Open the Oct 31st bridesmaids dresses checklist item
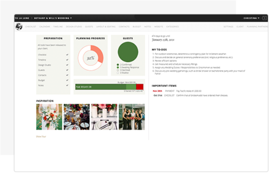Screen dimensions: 269x173 point(191,95)
